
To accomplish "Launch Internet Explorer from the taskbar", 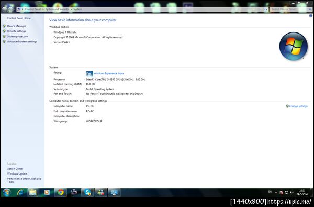I will tap(20, 192).
